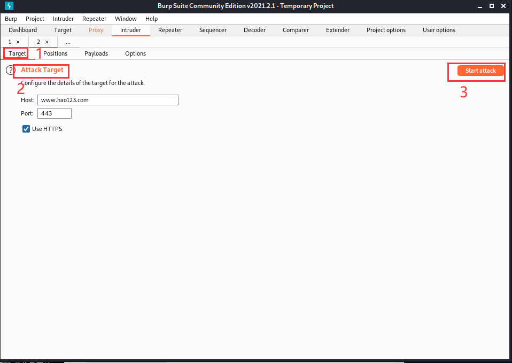The image size is (512, 363).
Task: Maximize the Burp Suite window
Action: [492, 6]
